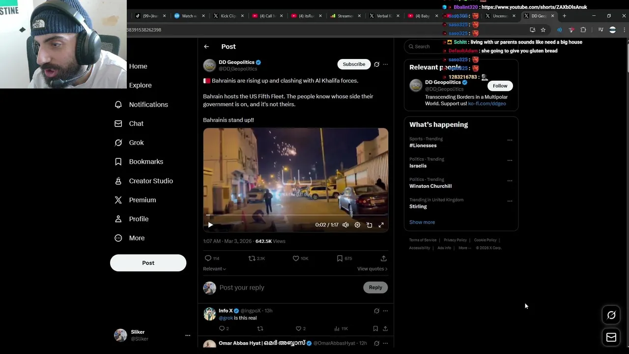Open Creator Studio
Screen dimensions: 629x354
click(x=144, y=181)
